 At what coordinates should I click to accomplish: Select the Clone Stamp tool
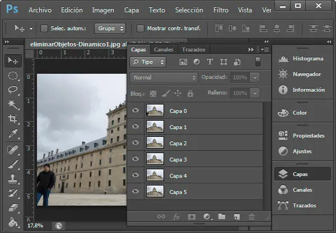point(12,178)
